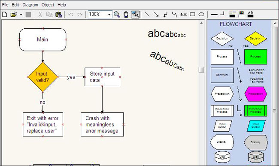Screen dimensions: 279x166
Task: Open a file with folder icon
Action: click(x=14, y=15)
